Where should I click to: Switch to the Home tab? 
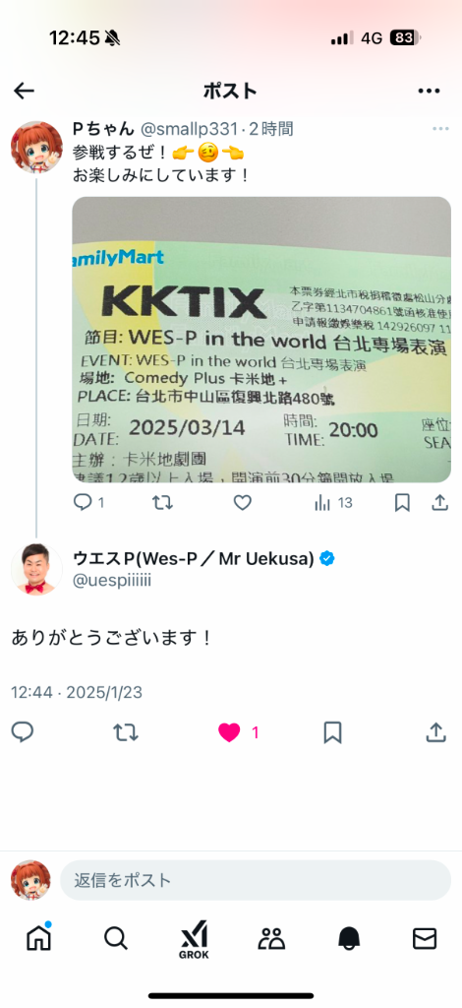coord(39,938)
